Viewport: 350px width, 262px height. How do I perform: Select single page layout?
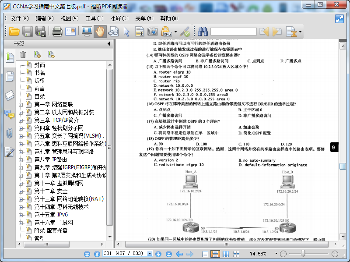(205, 254)
